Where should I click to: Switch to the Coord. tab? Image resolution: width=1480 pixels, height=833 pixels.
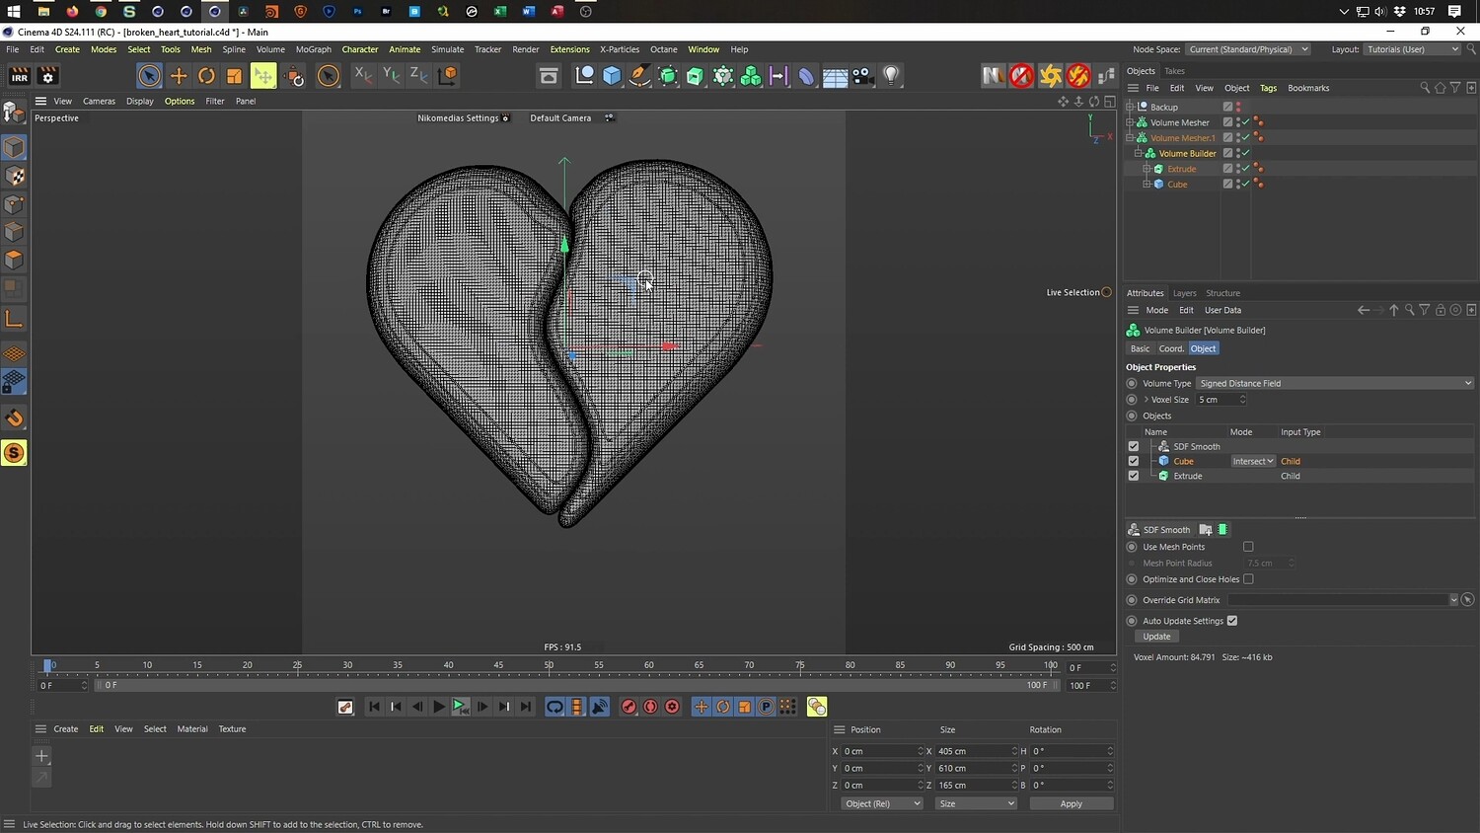1171,348
